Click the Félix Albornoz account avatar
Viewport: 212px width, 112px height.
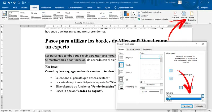pyautogui.click(x=180, y=2)
